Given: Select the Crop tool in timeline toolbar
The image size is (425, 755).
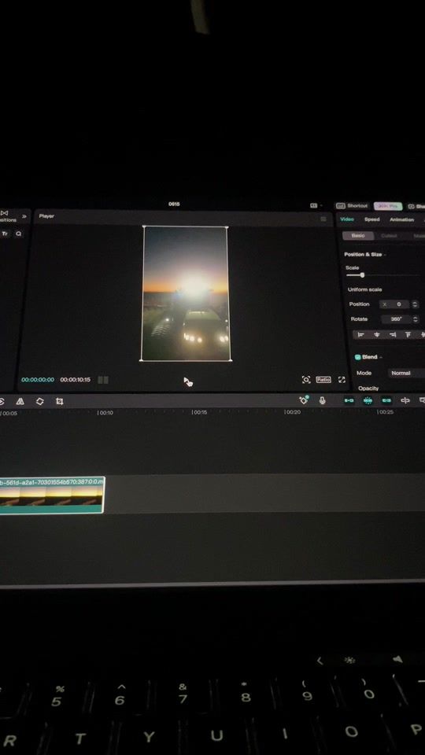Looking at the screenshot, I should (x=59, y=401).
